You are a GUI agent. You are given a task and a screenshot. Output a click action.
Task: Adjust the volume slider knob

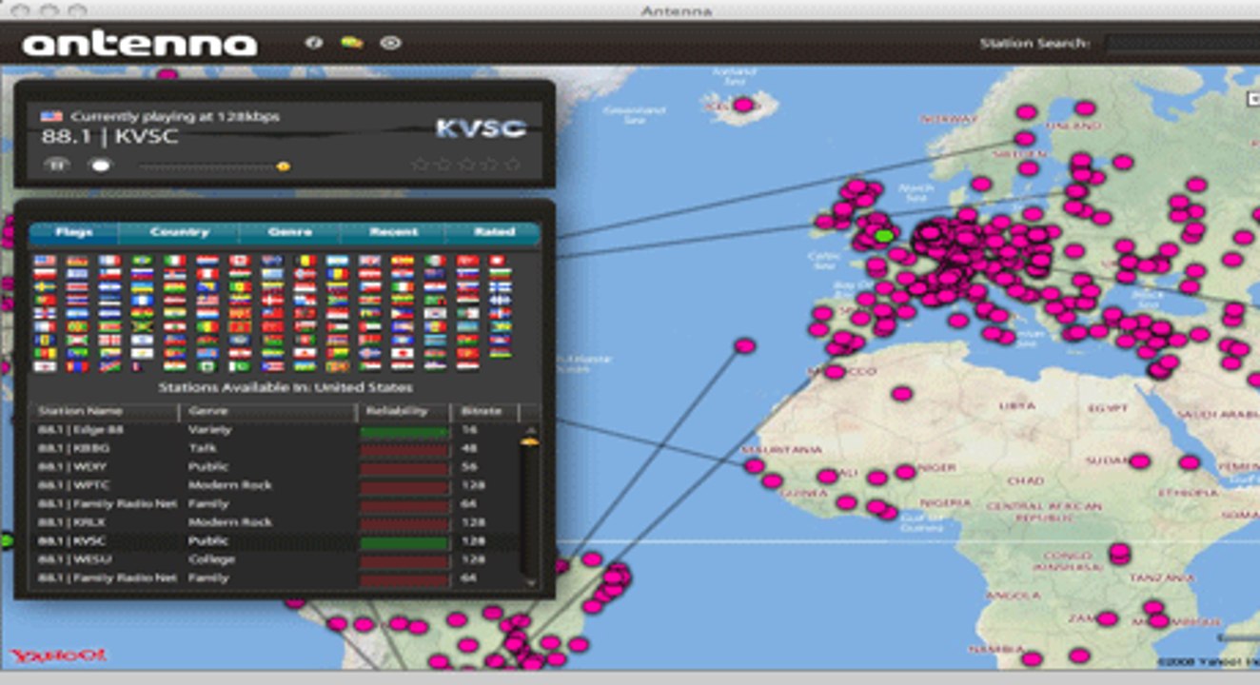tap(283, 166)
